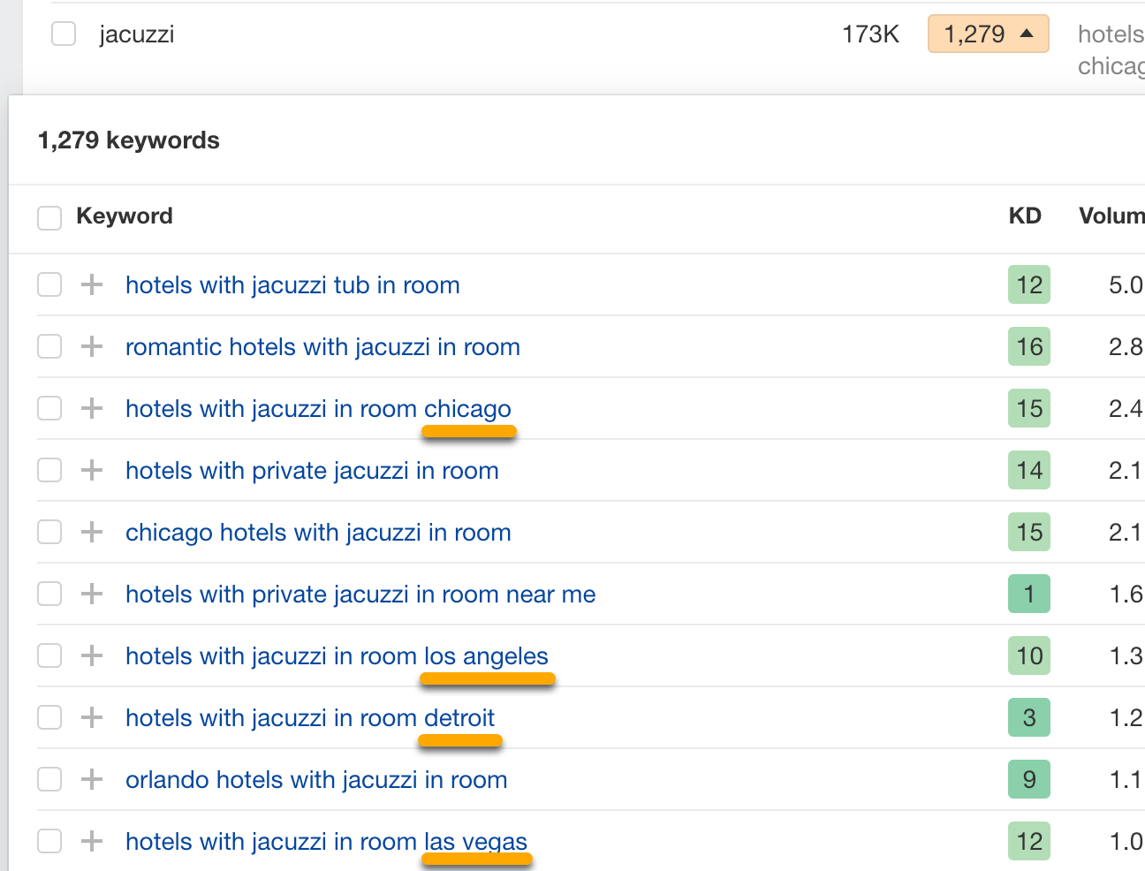Check the checkbox beside "hotels with jacuzzi in room los angeles"

(49, 655)
